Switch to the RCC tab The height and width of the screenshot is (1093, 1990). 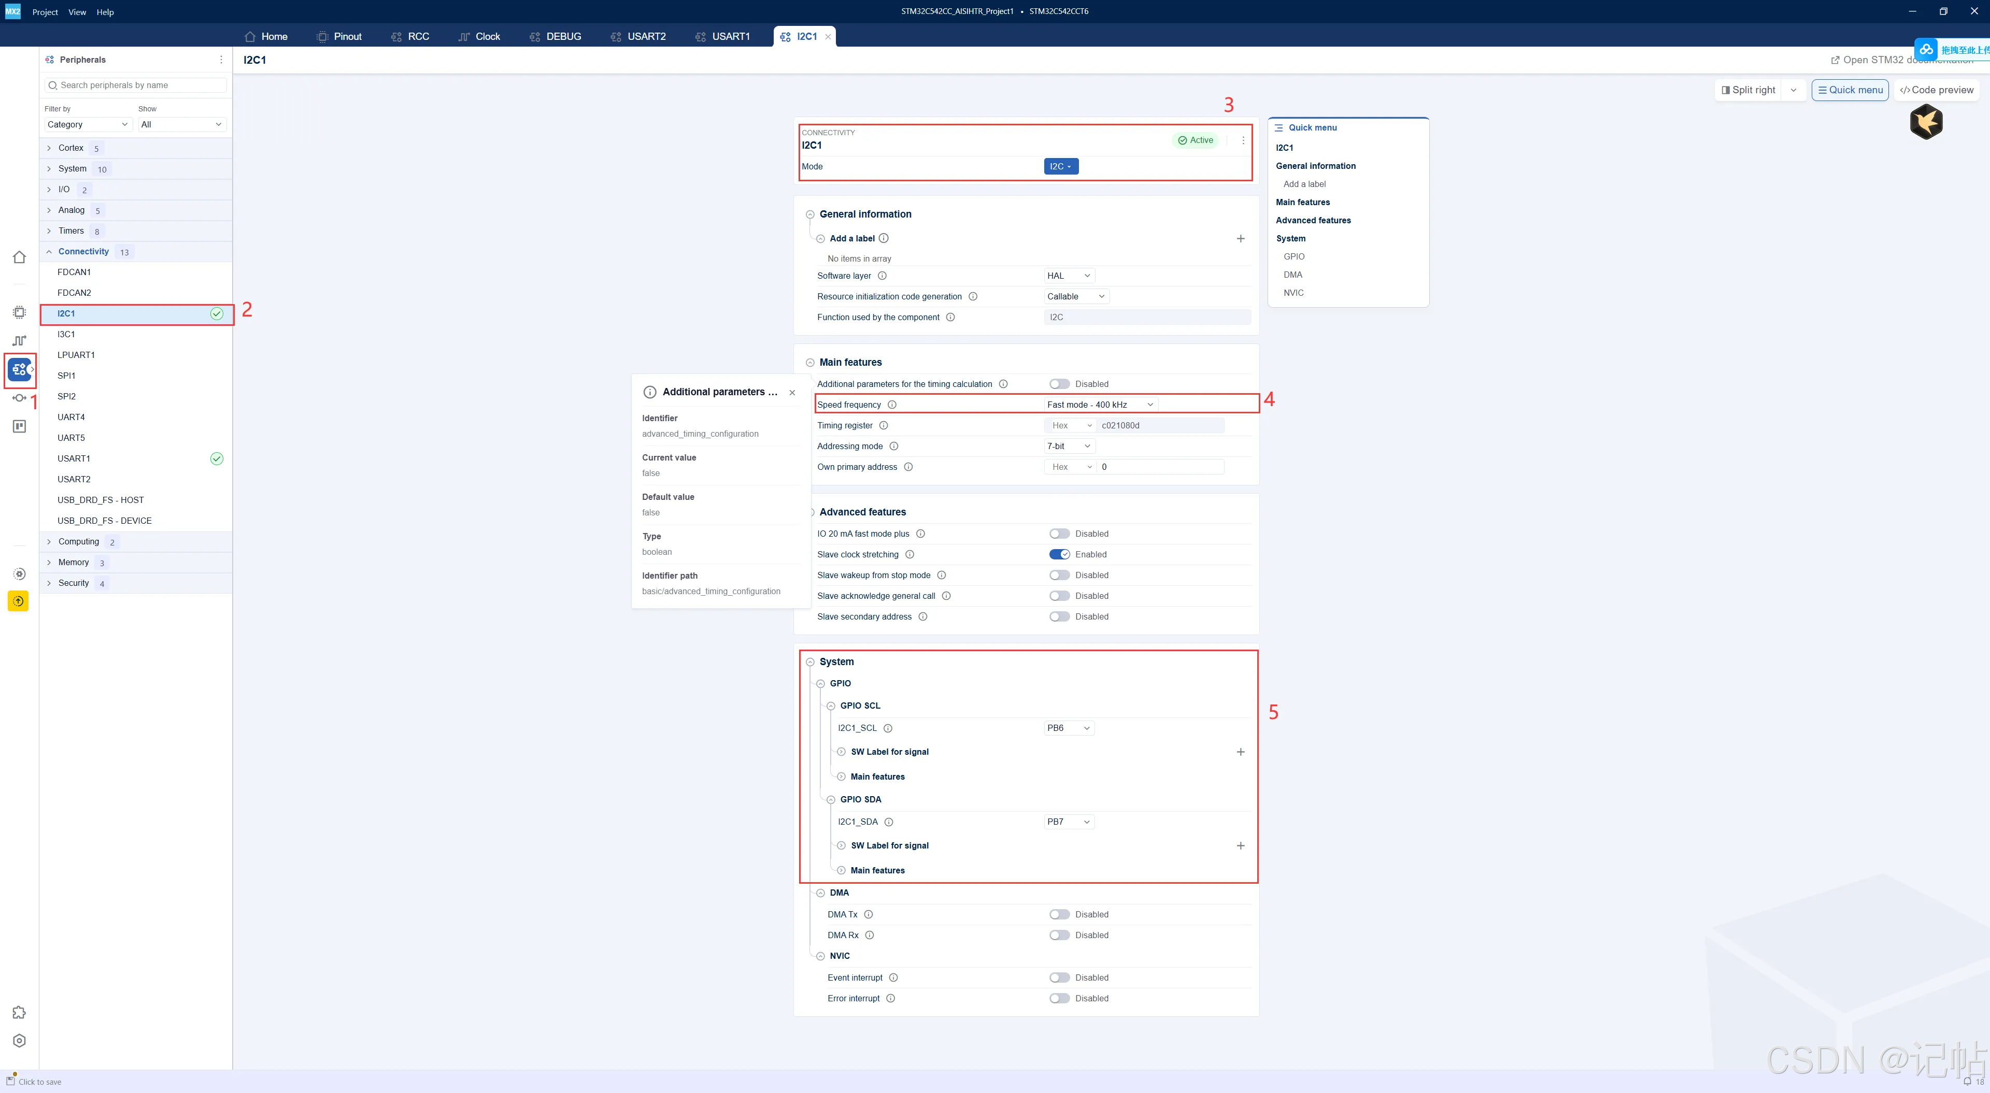pyautogui.click(x=410, y=36)
